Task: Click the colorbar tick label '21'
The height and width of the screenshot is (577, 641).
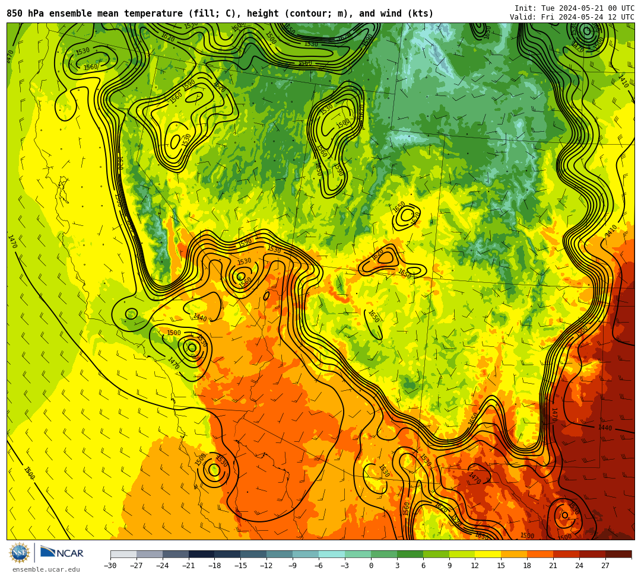Action: point(554,566)
